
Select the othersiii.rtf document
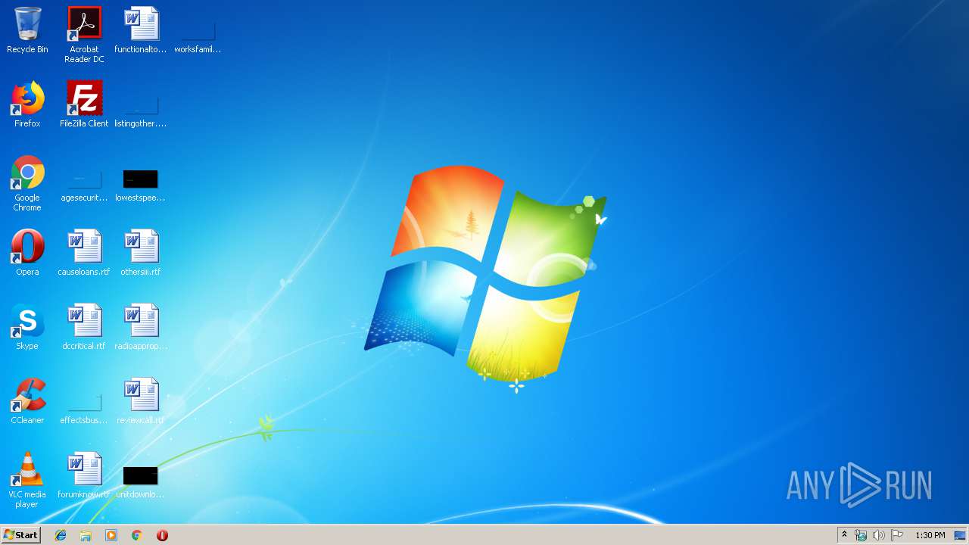coord(141,253)
